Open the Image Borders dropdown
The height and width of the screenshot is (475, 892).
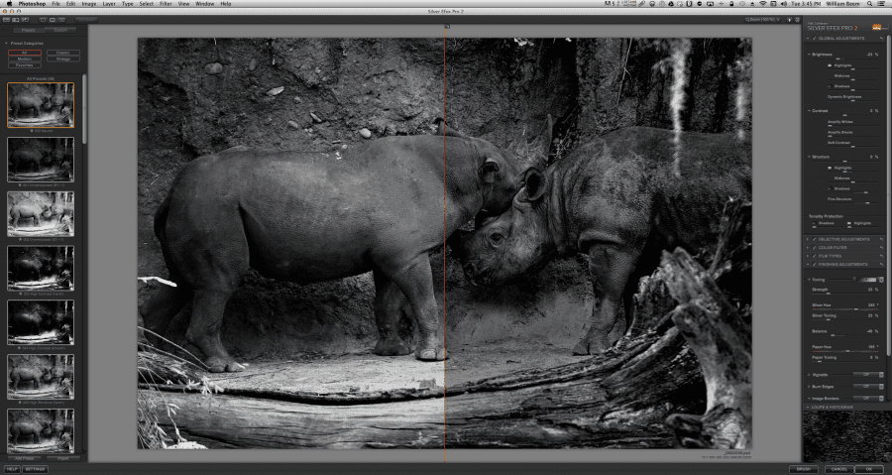click(868, 399)
